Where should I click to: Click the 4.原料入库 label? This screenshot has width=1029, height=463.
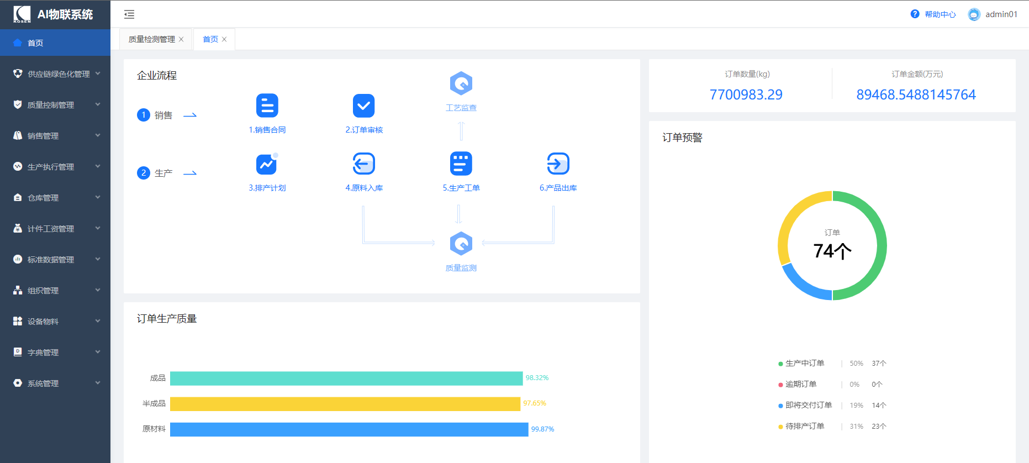click(364, 188)
